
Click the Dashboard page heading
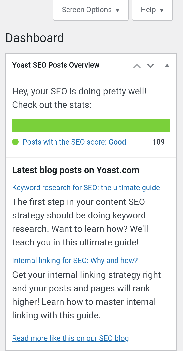[x=35, y=38]
